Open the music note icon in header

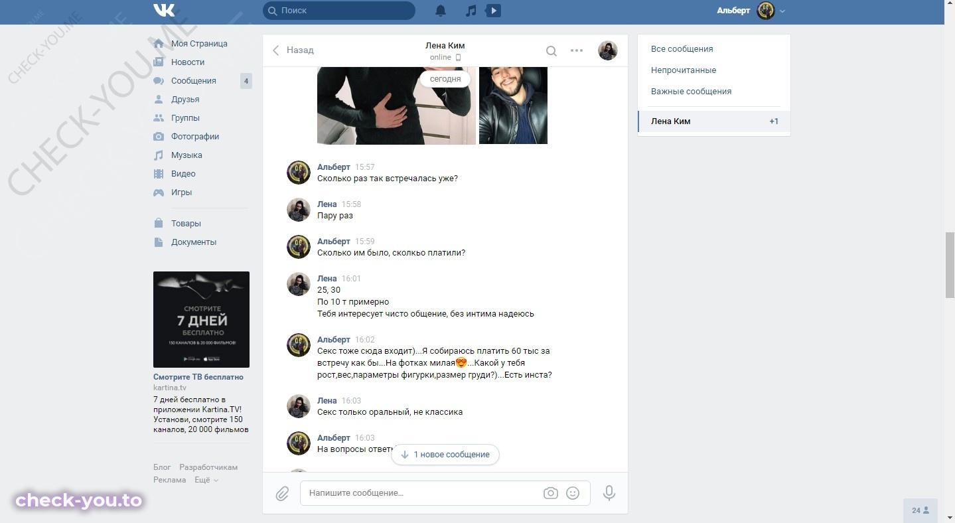471,11
